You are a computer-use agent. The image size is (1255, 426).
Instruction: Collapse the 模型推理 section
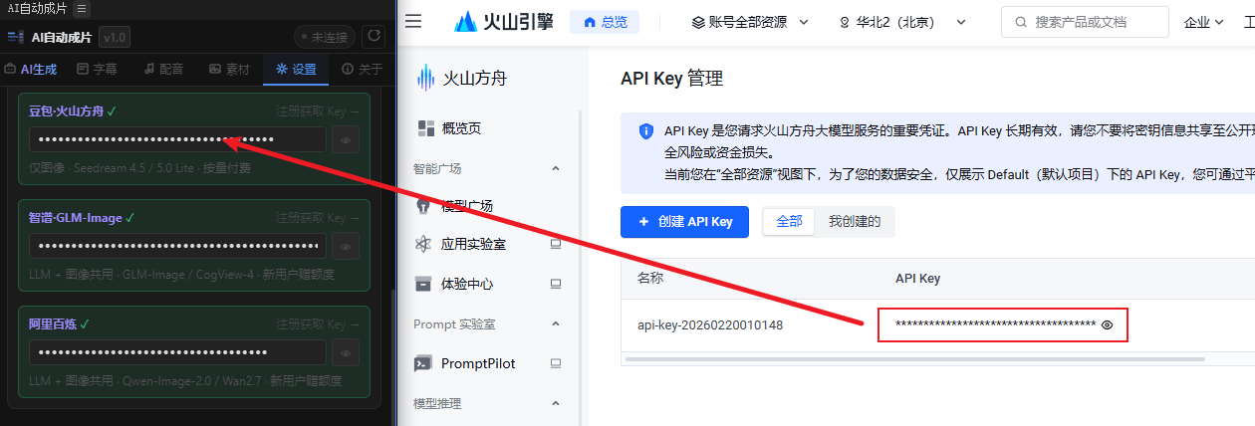tap(555, 403)
